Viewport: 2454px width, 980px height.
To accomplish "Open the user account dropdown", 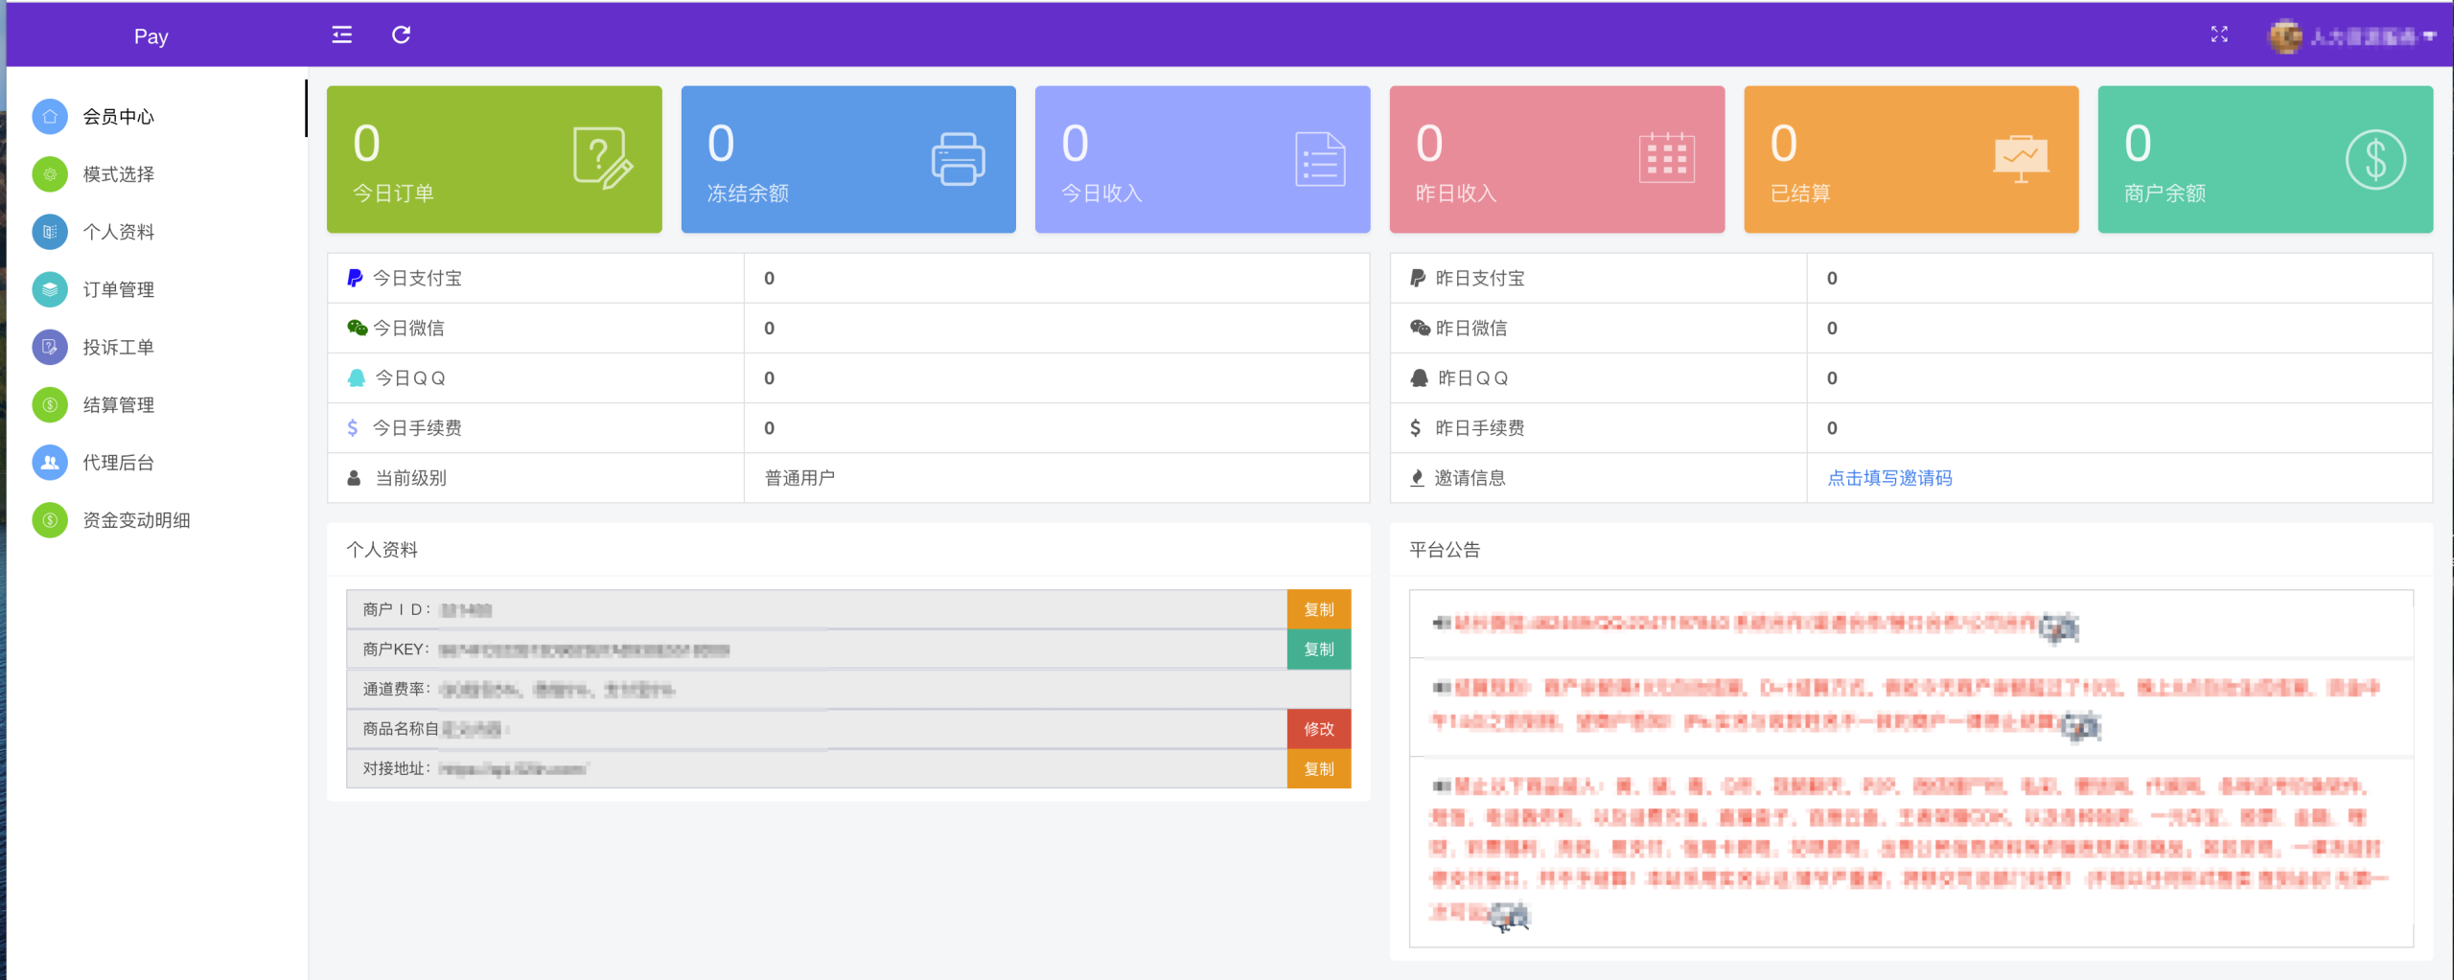I will 2351,36.
